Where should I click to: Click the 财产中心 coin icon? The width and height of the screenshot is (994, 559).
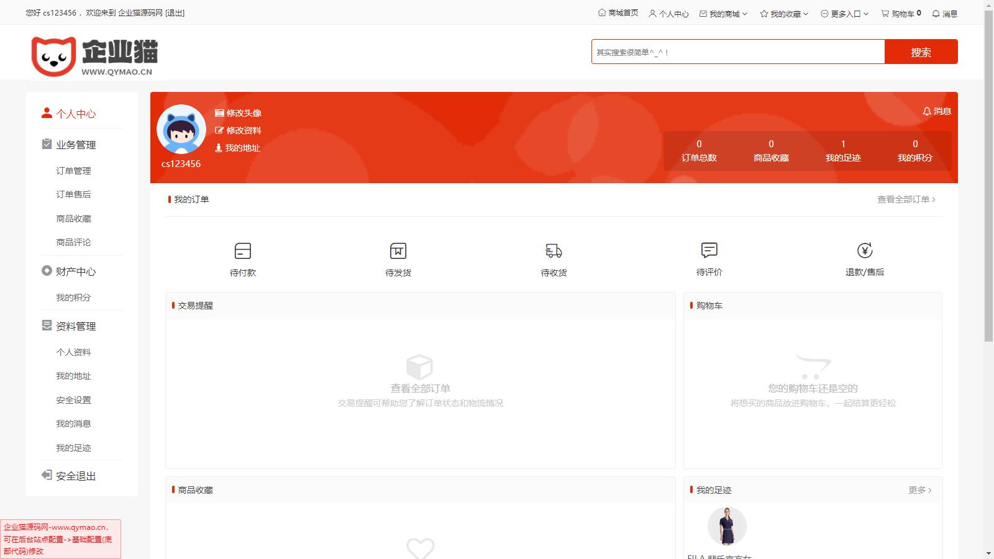47,271
